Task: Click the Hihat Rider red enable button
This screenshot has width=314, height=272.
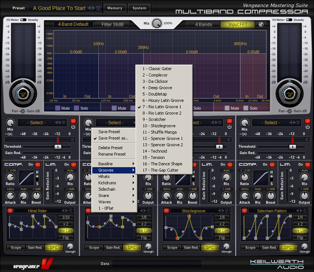Action: (x=10, y=211)
